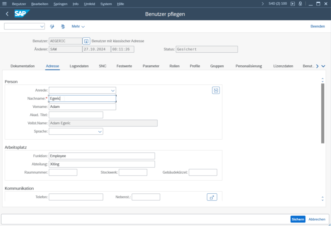Click the Änderer date field 27.10.2024
The width and height of the screenshot is (331, 226).
tap(96, 49)
